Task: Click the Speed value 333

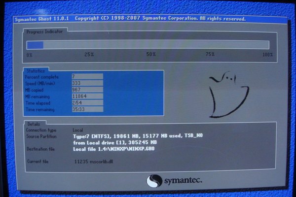Action: point(87,83)
